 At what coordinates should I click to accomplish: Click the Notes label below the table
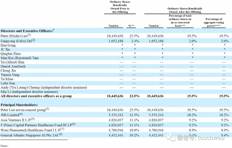coord(4,146)
